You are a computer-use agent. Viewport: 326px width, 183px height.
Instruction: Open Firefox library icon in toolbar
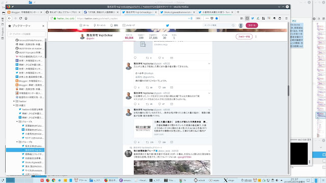241,18
